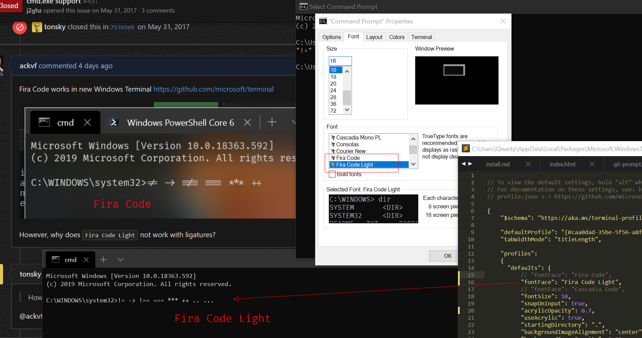Switch to the index.html tab
The width and height of the screenshot is (642, 338).
tap(562, 164)
